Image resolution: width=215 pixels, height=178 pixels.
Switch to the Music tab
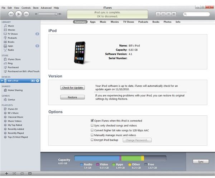[x=103, y=22]
